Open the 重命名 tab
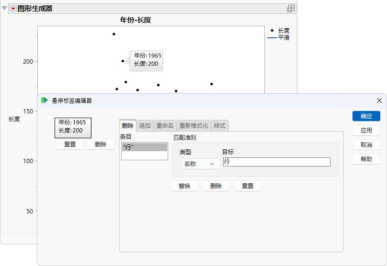 (165, 126)
